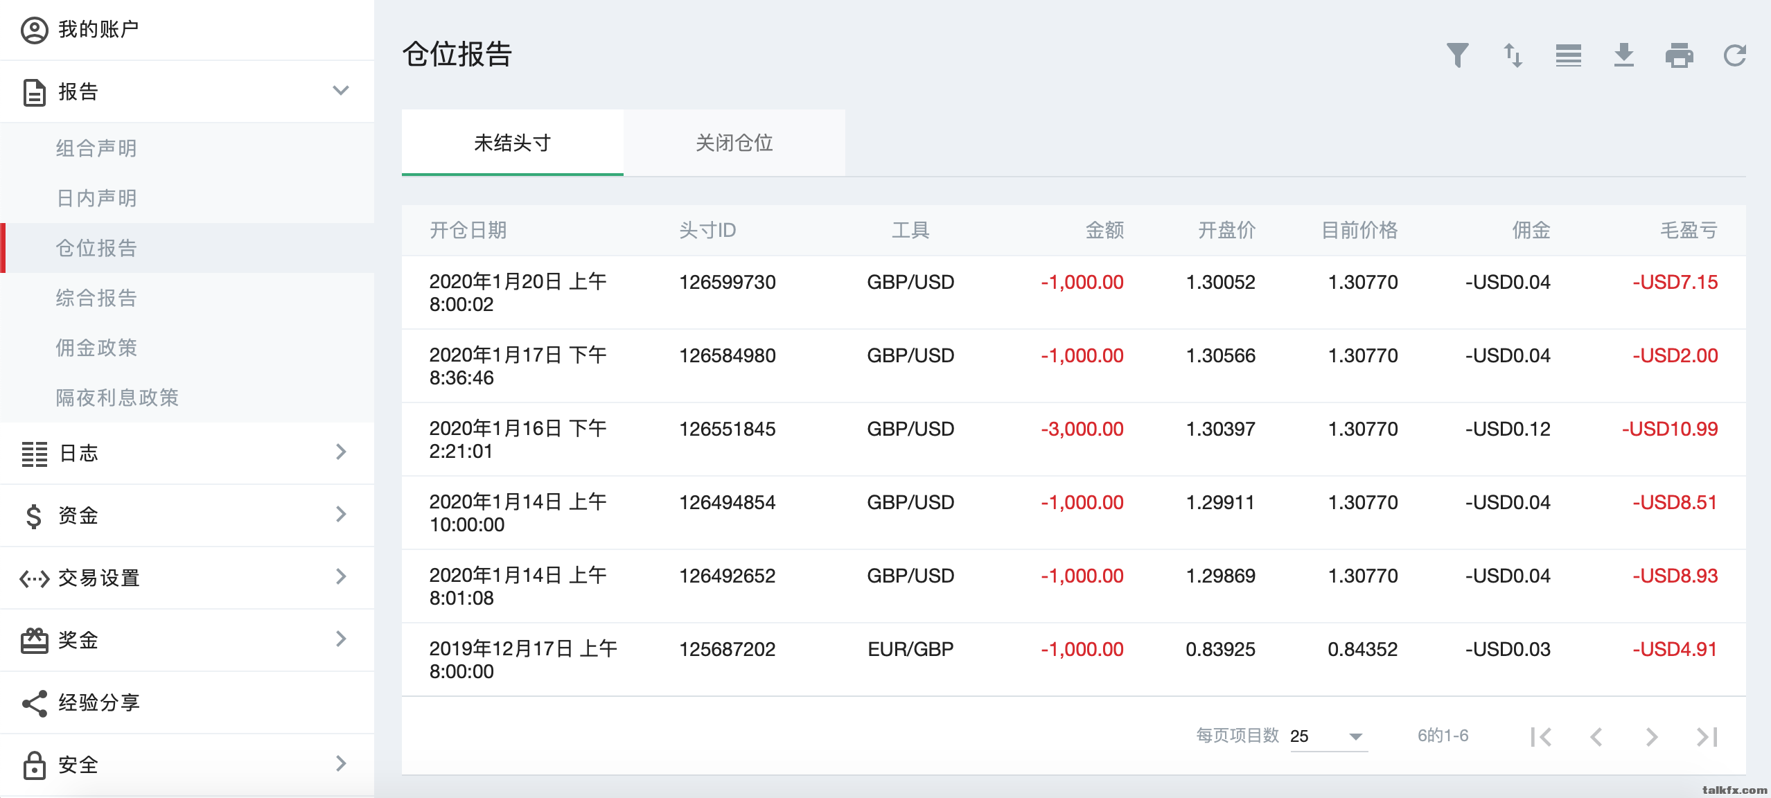
Task: Click the 日志 list icon
Action: point(34,454)
